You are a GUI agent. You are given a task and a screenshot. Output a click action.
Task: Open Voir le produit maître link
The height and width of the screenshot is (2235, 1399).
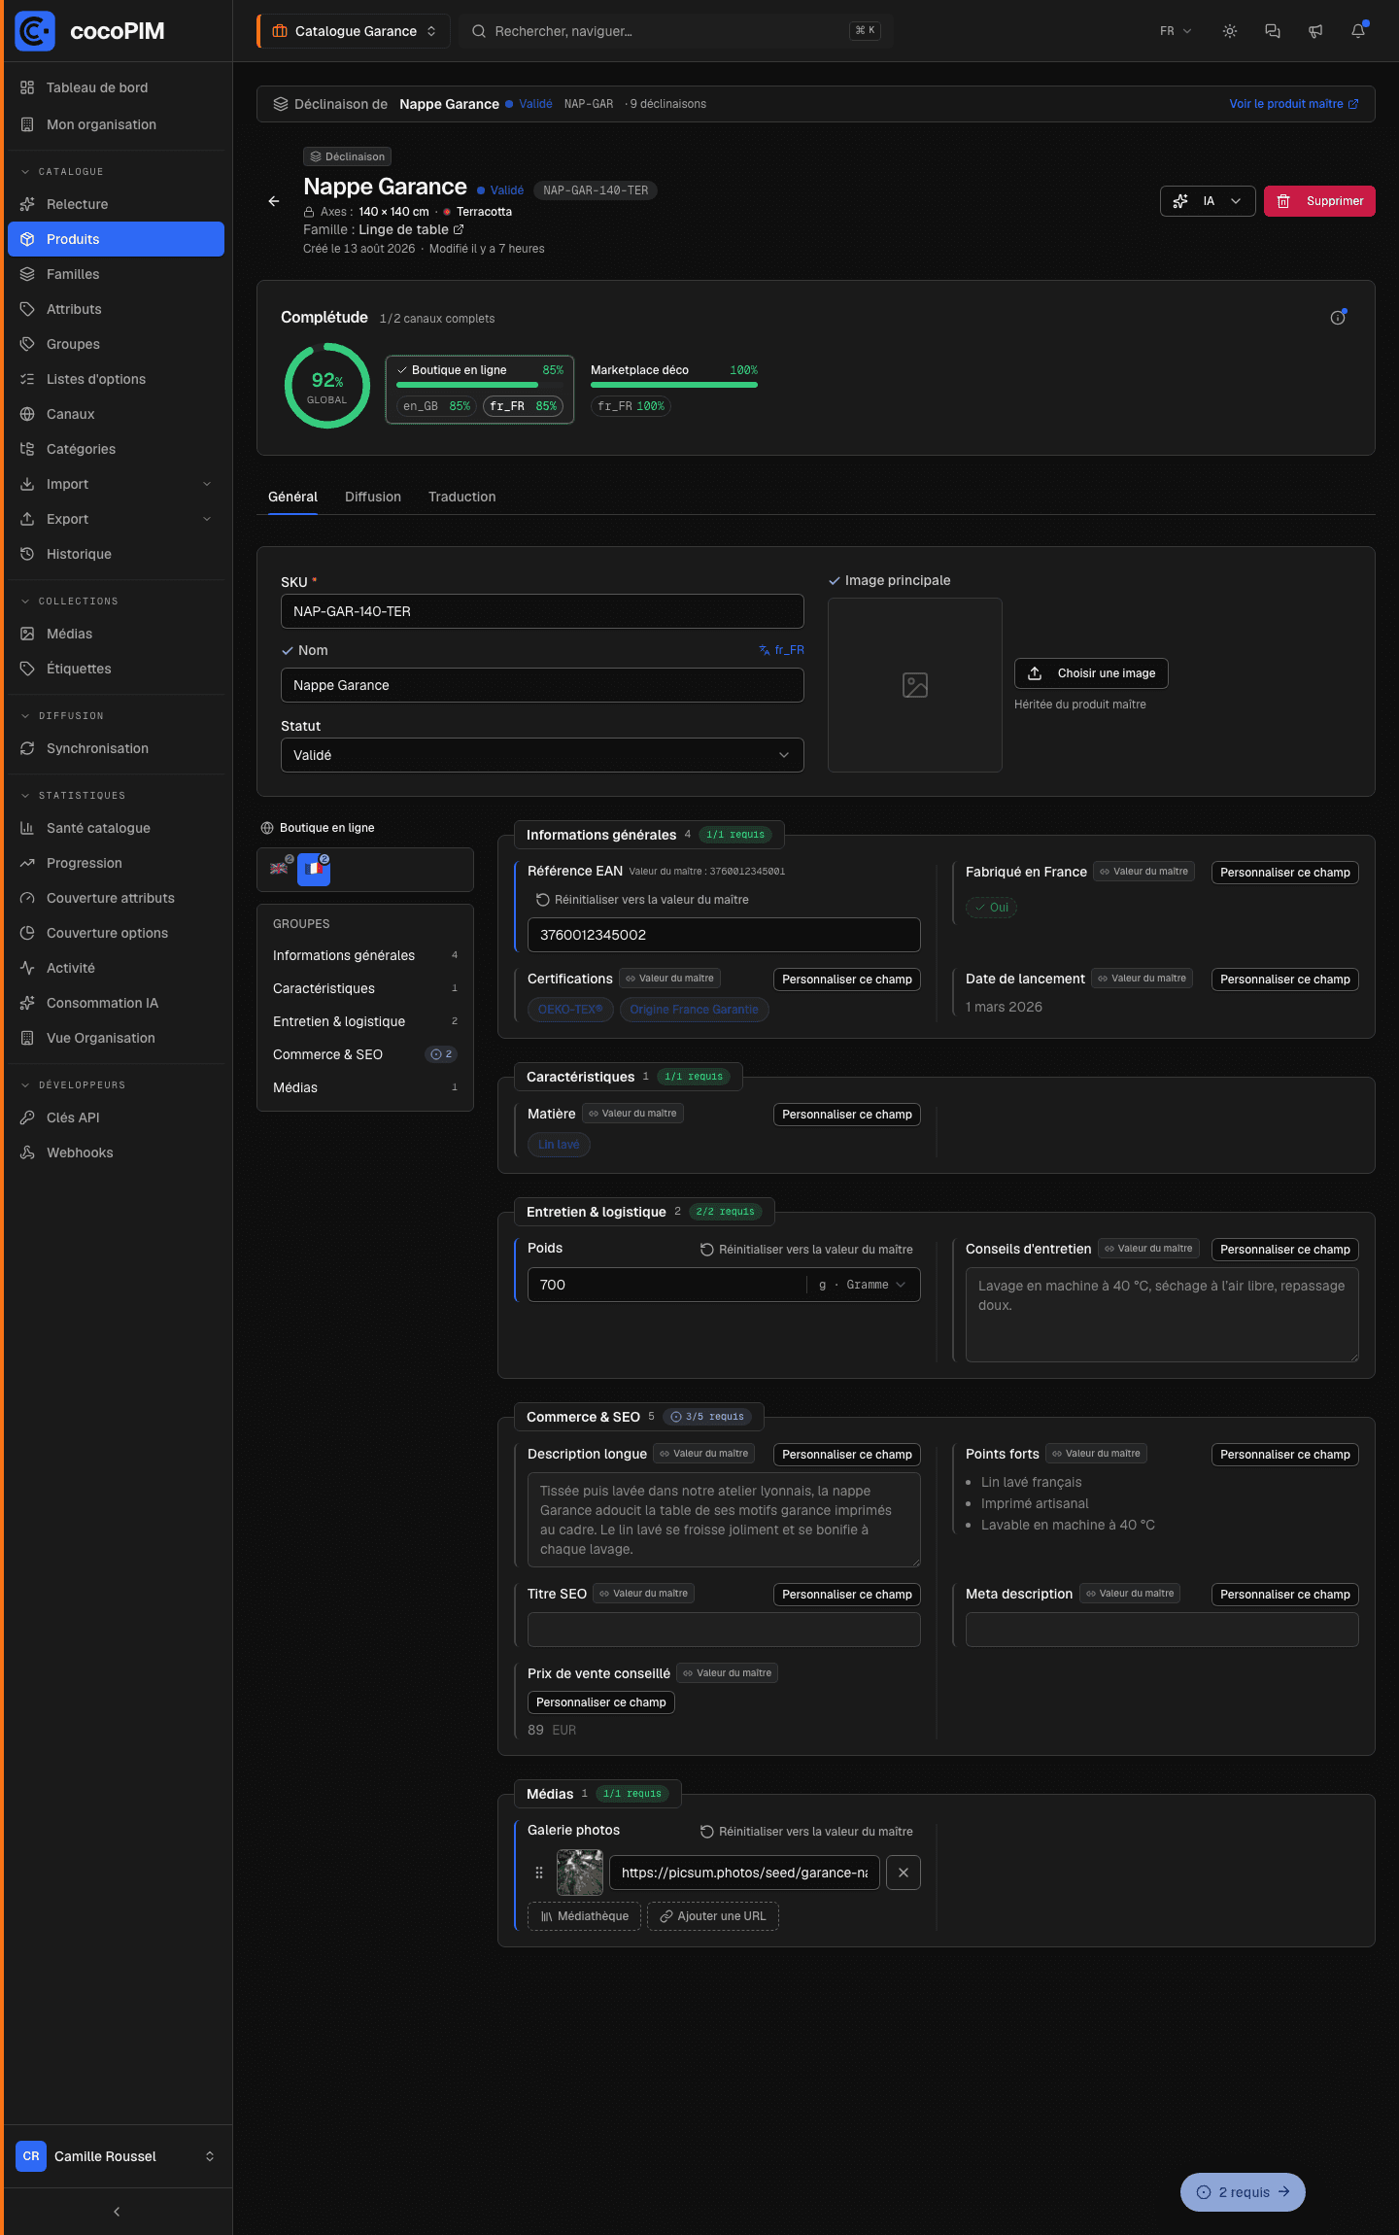coord(1294,104)
